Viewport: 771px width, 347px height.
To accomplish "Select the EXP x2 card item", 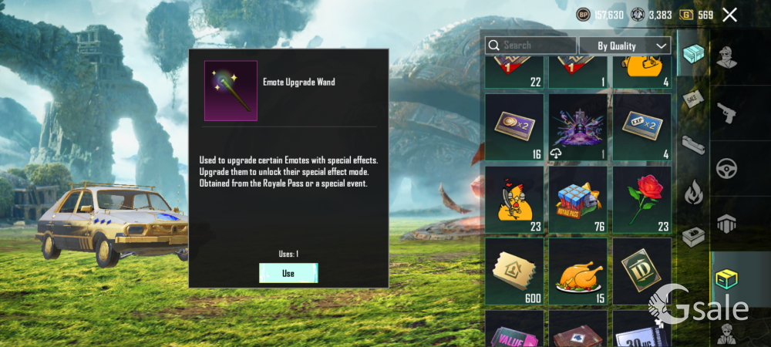I will pos(641,127).
